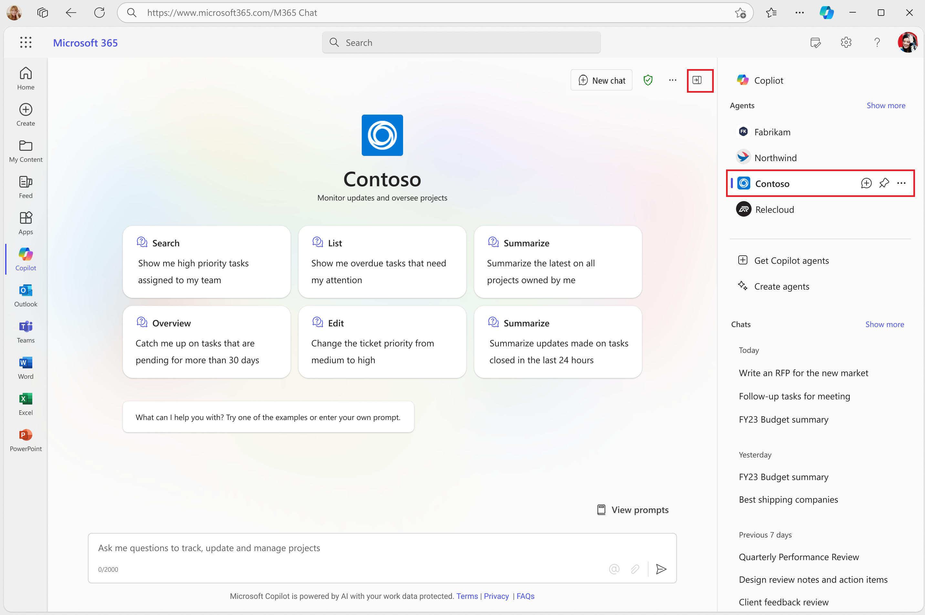The width and height of the screenshot is (925, 615).
Task: Click the green shield protection icon
Action: pos(648,80)
